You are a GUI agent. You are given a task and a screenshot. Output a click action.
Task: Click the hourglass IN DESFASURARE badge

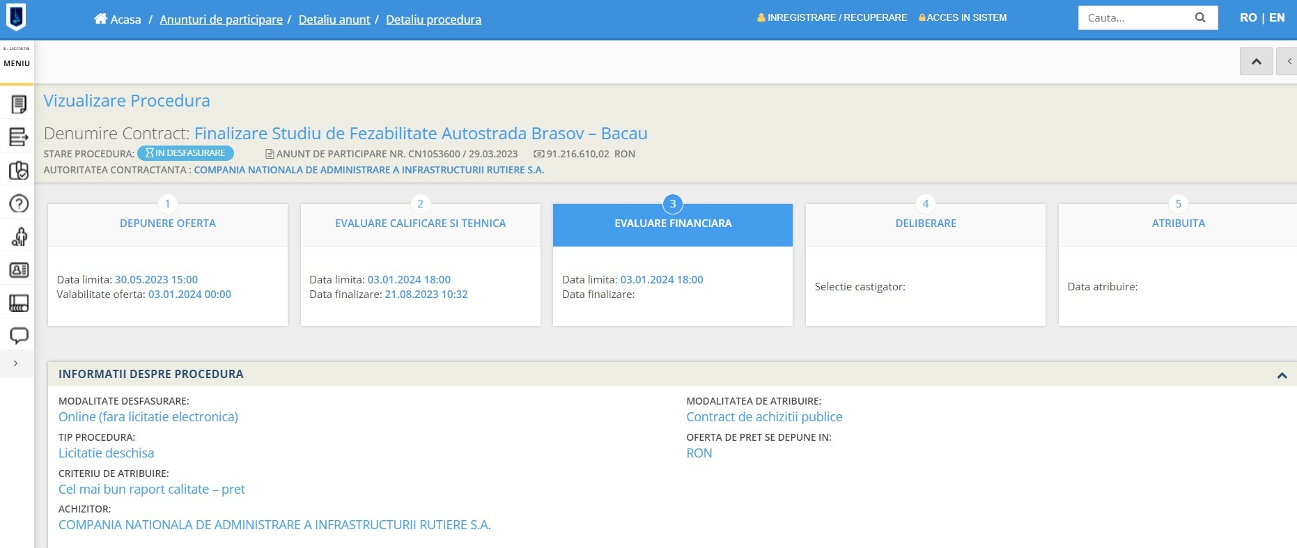pyautogui.click(x=185, y=153)
